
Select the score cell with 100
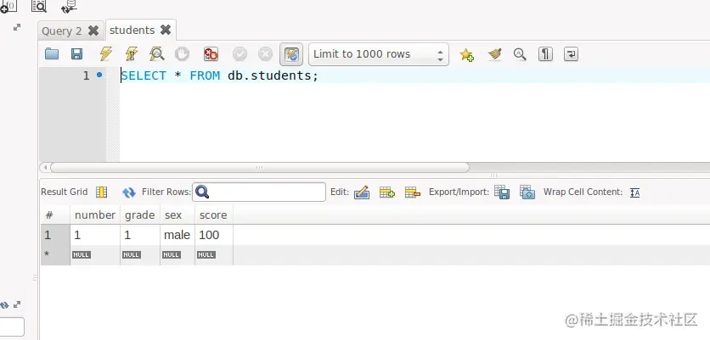[x=214, y=235]
